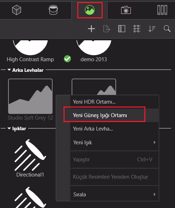Viewport: 175px width, 208px height.
Task: Click the green checkmark active indicator
Action: tap(67, 59)
